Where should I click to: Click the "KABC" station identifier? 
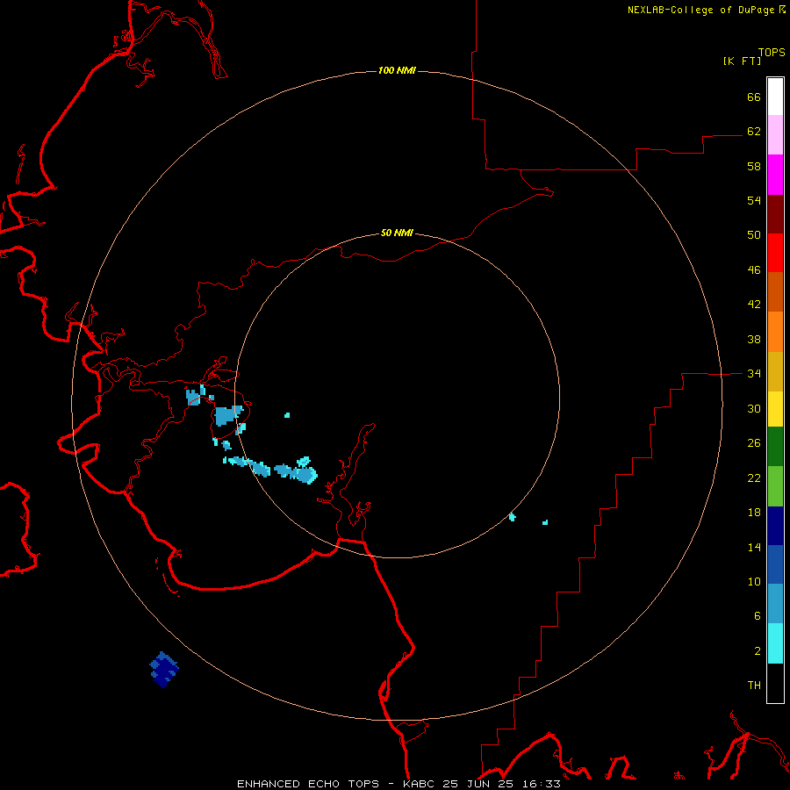coord(420,784)
